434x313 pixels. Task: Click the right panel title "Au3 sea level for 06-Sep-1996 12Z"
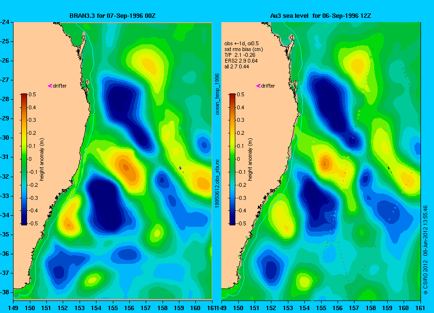321,16
